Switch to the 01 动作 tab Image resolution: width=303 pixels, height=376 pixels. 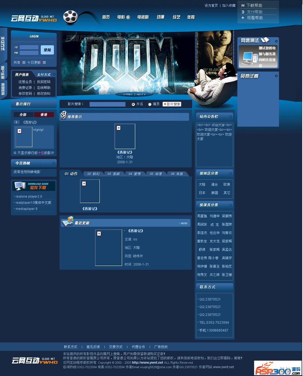[71, 174]
